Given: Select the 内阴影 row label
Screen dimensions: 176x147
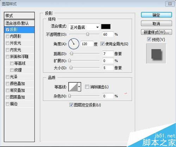Looking at the screenshot, I should pyautogui.click(x=15, y=36).
